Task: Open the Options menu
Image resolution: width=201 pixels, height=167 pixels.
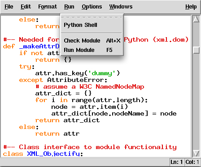Action: tap(92, 7)
